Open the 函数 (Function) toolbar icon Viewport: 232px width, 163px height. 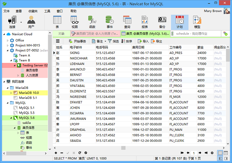92,21
